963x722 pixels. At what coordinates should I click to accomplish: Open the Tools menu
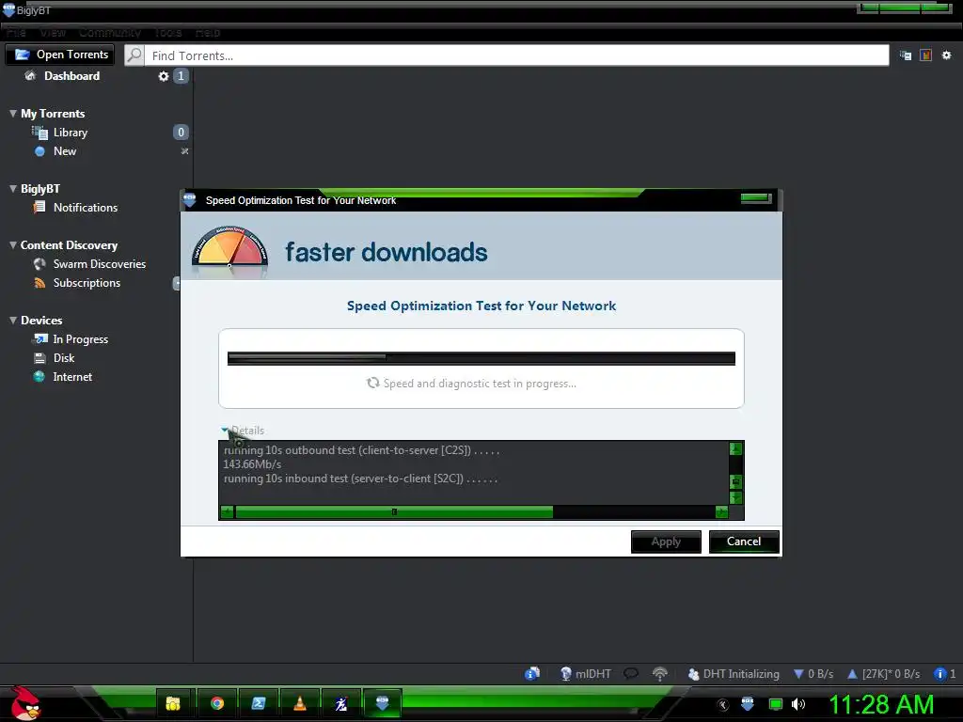pyautogui.click(x=168, y=33)
